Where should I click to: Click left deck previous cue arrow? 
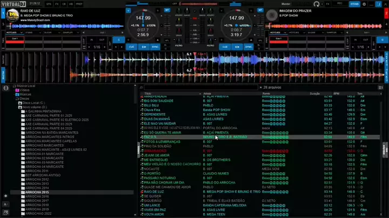pos(83,33)
